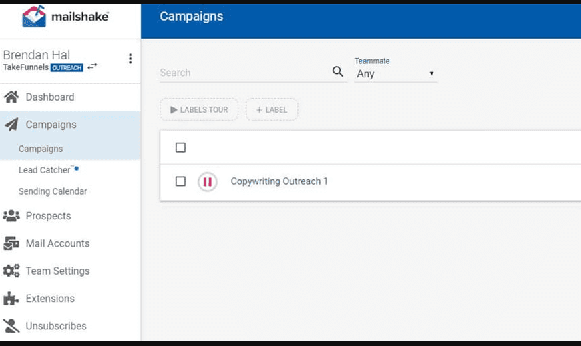Image resolution: width=581 pixels, height=346 pixels.
Task: Tick the select-all campaigns checkbox
Action: click(180, 147)
